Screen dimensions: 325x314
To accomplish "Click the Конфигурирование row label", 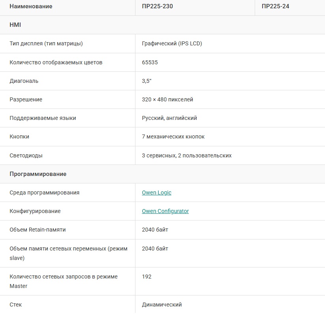I will 35,211.
